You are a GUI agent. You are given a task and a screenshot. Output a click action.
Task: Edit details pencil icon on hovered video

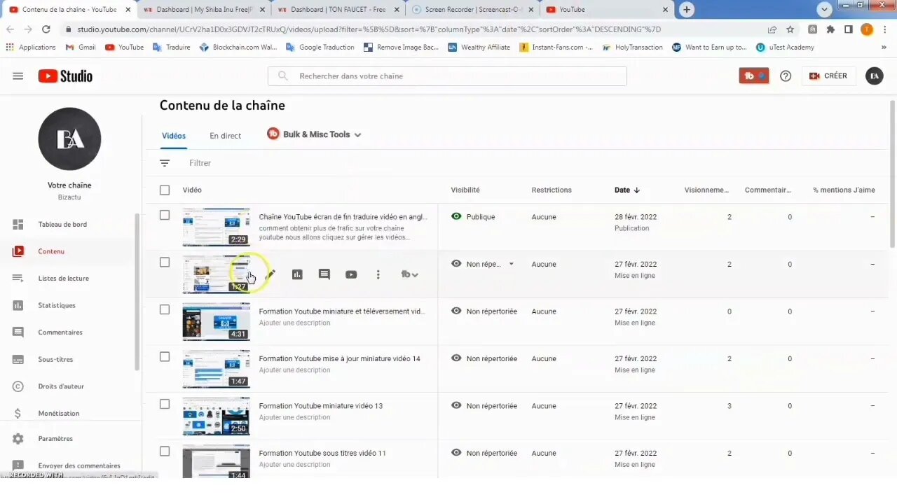[271, 274]
